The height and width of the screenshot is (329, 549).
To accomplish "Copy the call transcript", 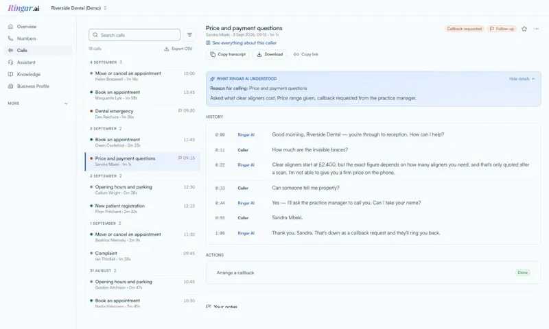I will point(228,54).
